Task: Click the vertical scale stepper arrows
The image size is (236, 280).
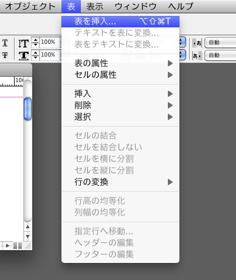Action: [35, 42]
